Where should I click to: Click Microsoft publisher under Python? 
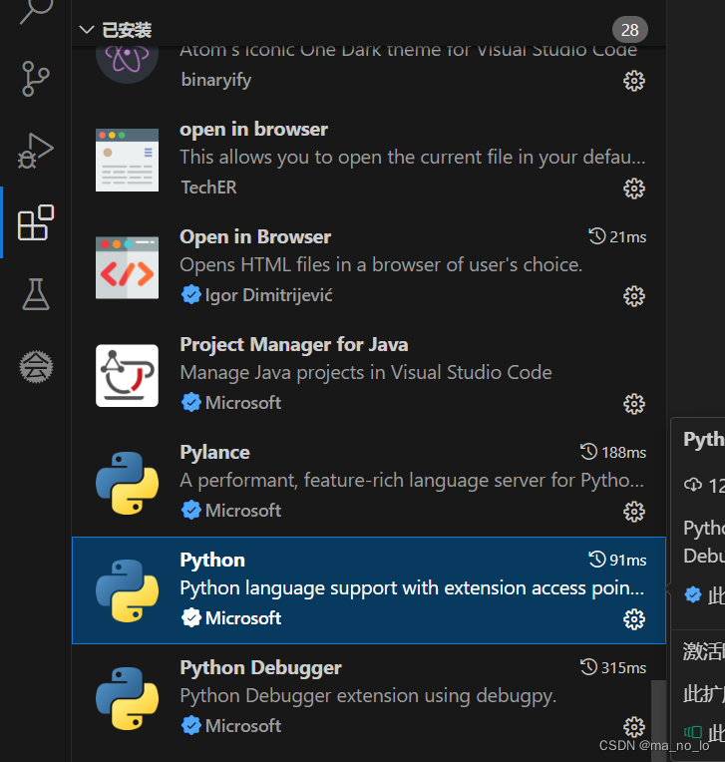point(243,618)
